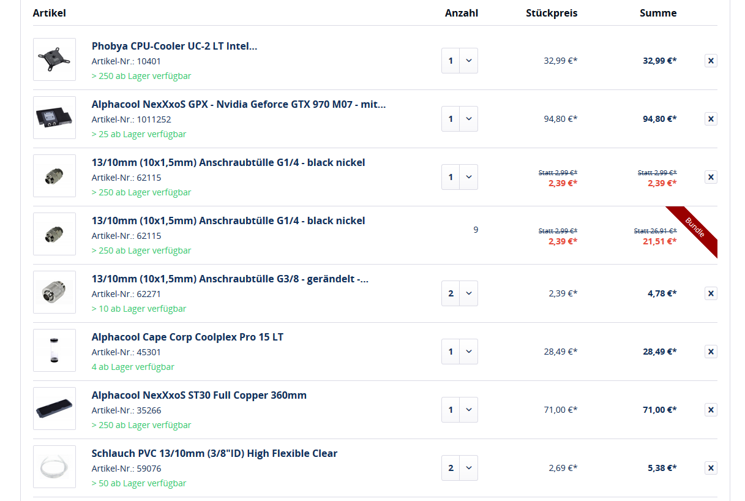The image size is (745, 501).
Task: Remove the G3/8 gerändelt fitting row
Action: tap(711, 293)
